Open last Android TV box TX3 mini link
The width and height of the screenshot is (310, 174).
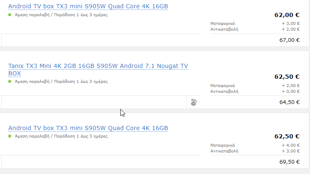pos(88,128)
